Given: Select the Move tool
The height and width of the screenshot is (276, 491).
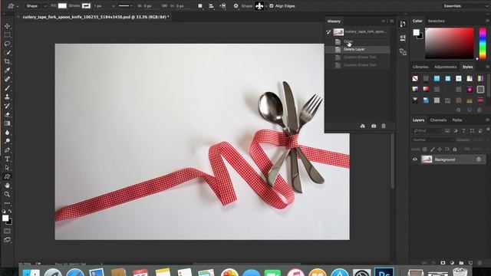Looking at the screenshot, I should [7, 26].
